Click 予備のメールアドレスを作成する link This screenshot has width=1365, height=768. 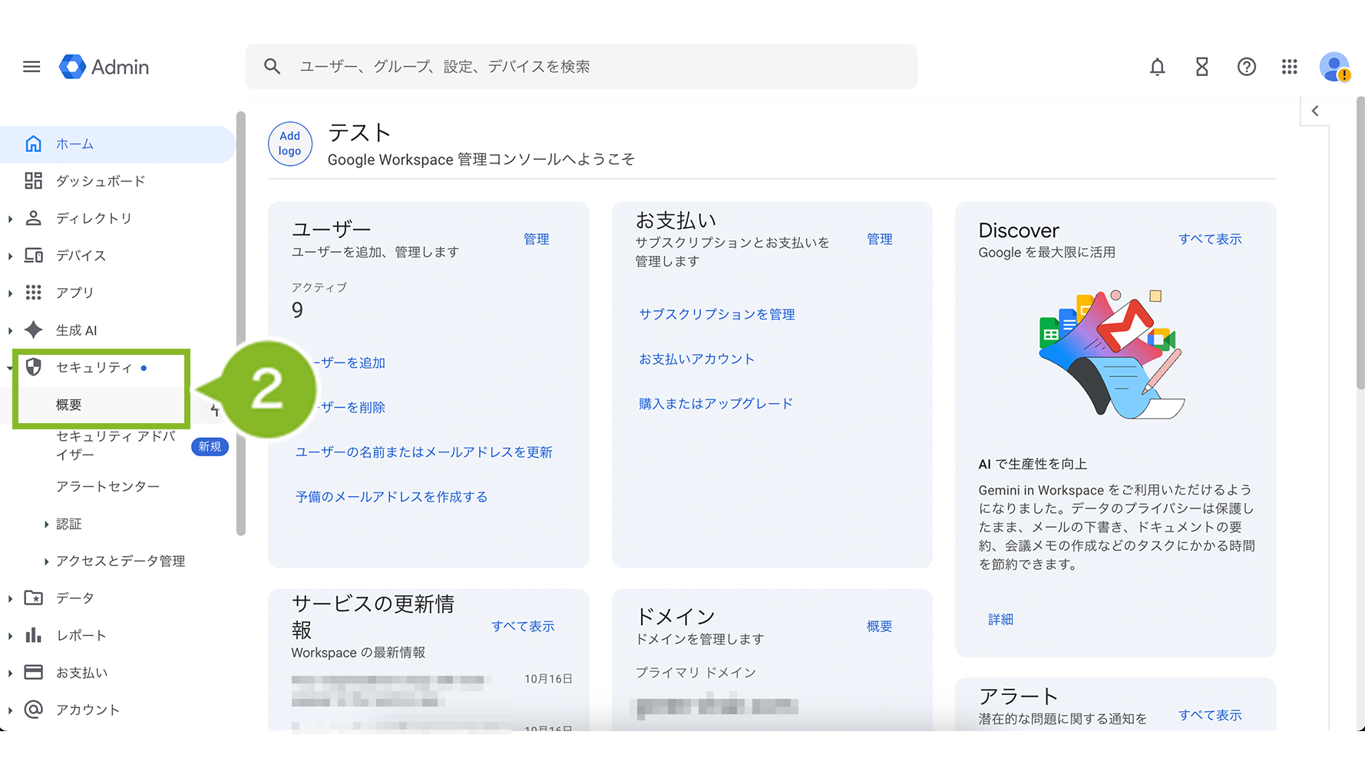point(392,497)
